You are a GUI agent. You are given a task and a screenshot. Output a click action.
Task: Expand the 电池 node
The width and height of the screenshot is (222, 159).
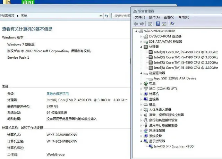tap(141, 84)
